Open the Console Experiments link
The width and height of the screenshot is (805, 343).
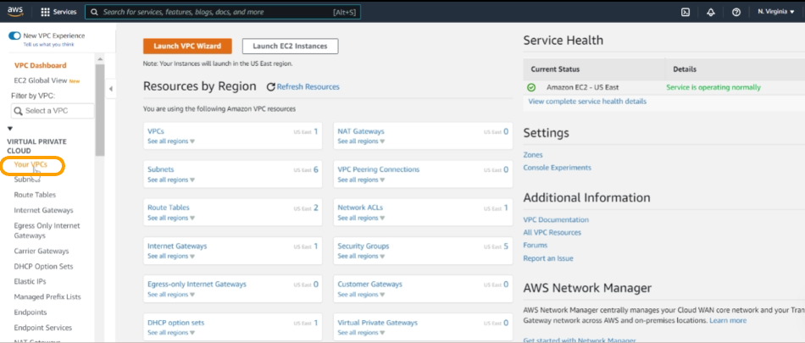point(557,168)
